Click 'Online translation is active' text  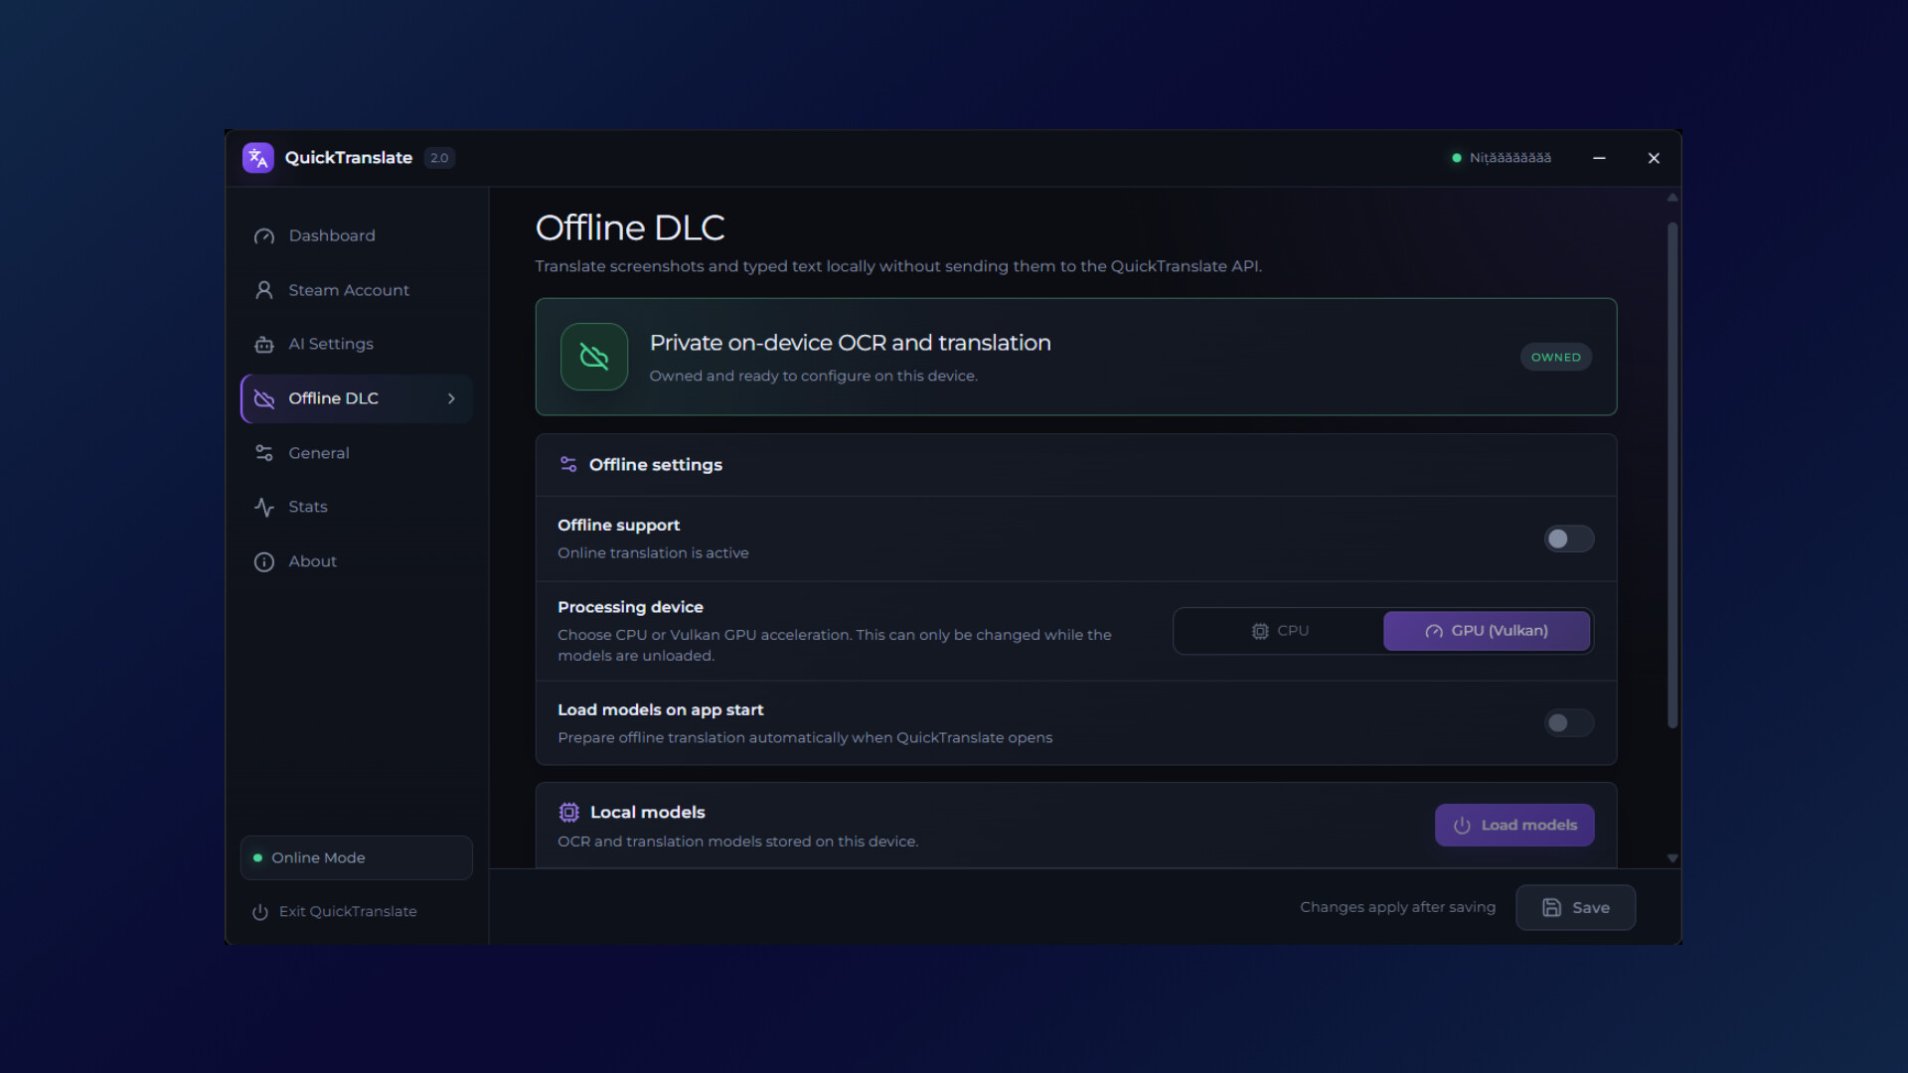(x=653, y=552)
